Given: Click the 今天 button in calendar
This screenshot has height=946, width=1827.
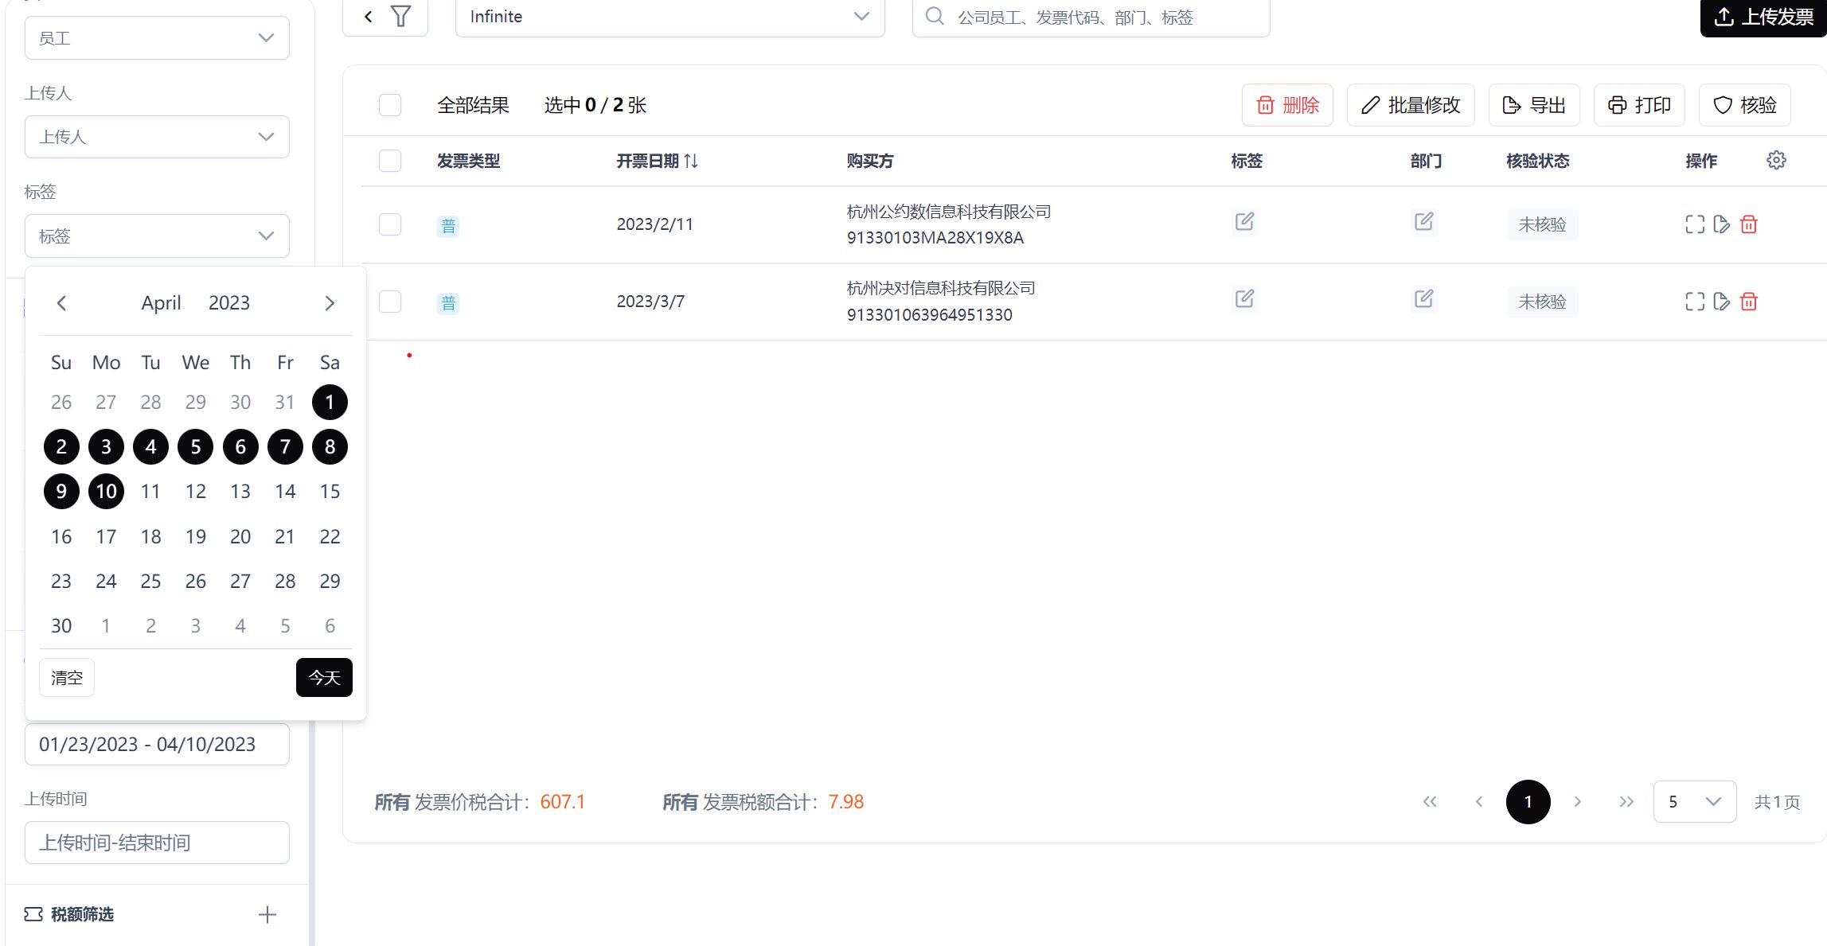Looking at the screenshot, I should tap(324, 678).
